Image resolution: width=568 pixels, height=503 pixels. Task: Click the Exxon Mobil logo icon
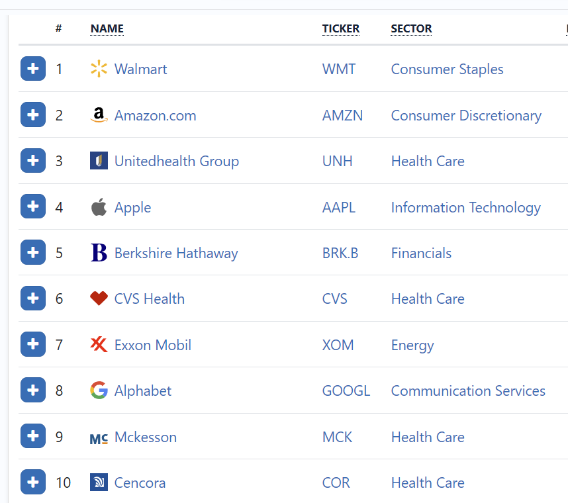coord(99,345)
